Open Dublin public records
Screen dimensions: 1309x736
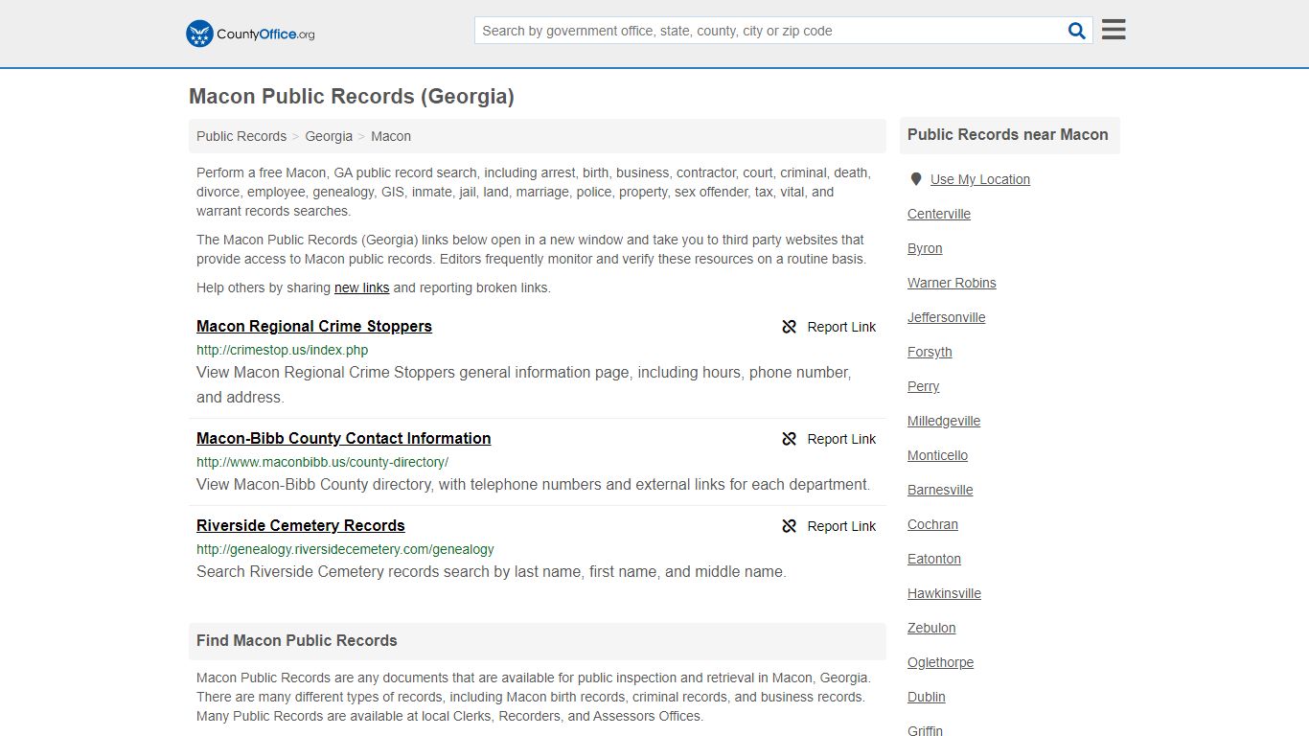[x=926, y=697]
